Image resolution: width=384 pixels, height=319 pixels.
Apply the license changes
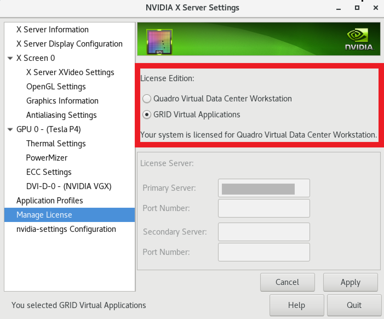tap(351, 282)
